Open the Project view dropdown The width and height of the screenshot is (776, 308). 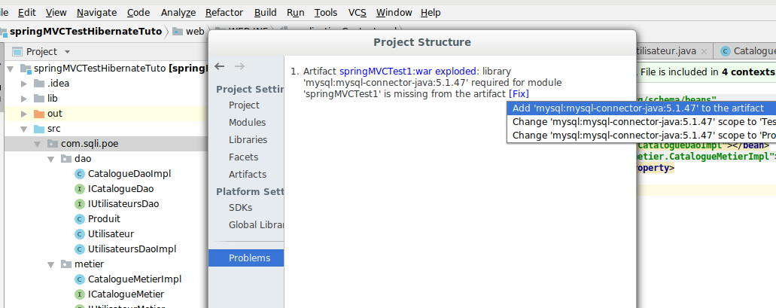67,52
